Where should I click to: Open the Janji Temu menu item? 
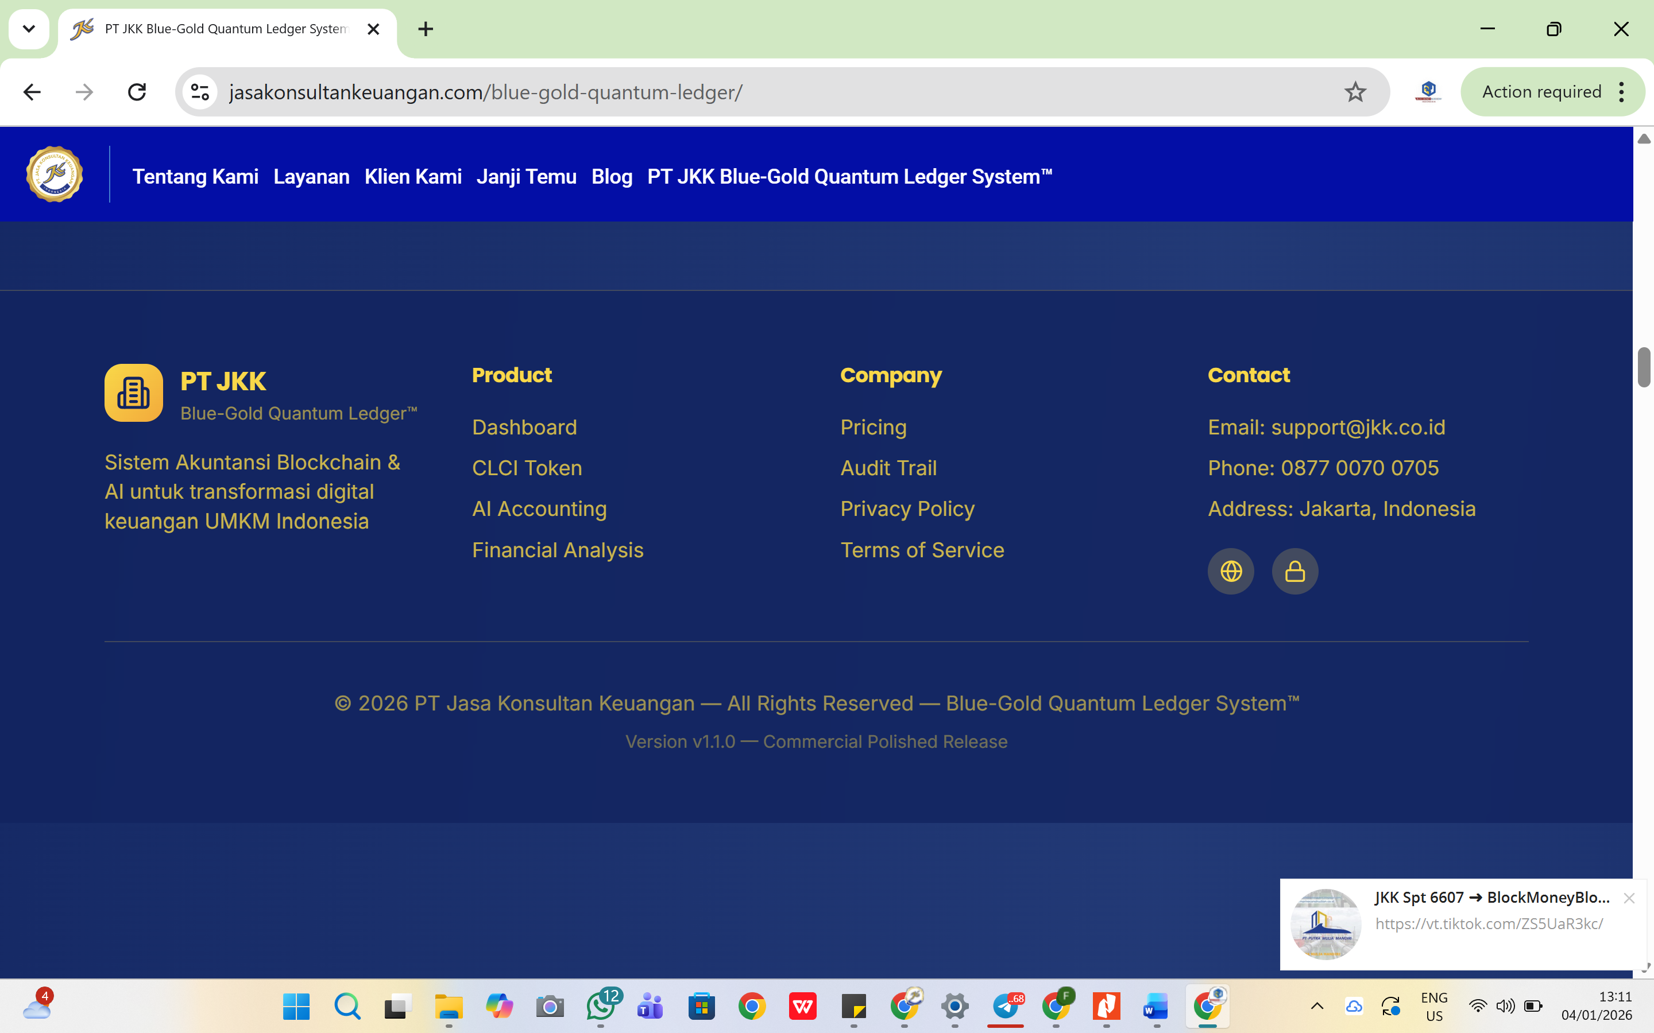(526, 177)
